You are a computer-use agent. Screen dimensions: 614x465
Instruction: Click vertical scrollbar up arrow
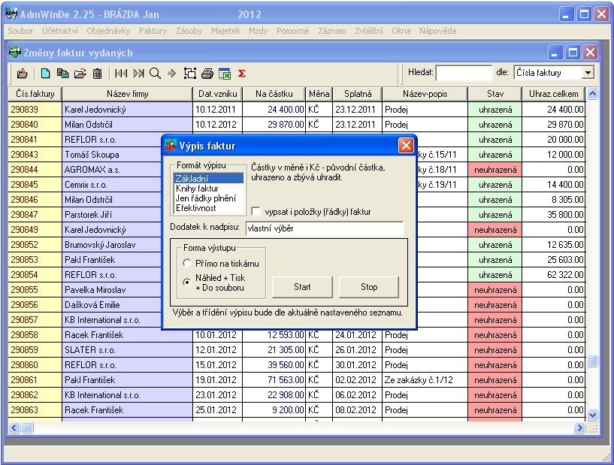click(x=592, y=94)
